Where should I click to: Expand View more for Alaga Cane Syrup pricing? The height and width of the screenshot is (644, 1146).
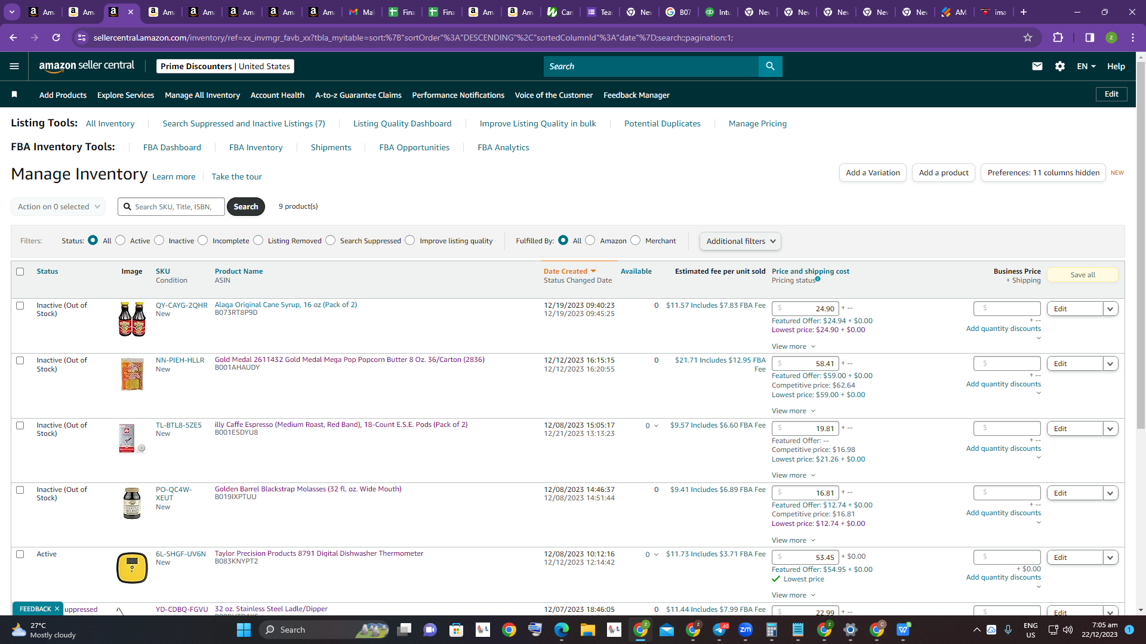point(793,346)
